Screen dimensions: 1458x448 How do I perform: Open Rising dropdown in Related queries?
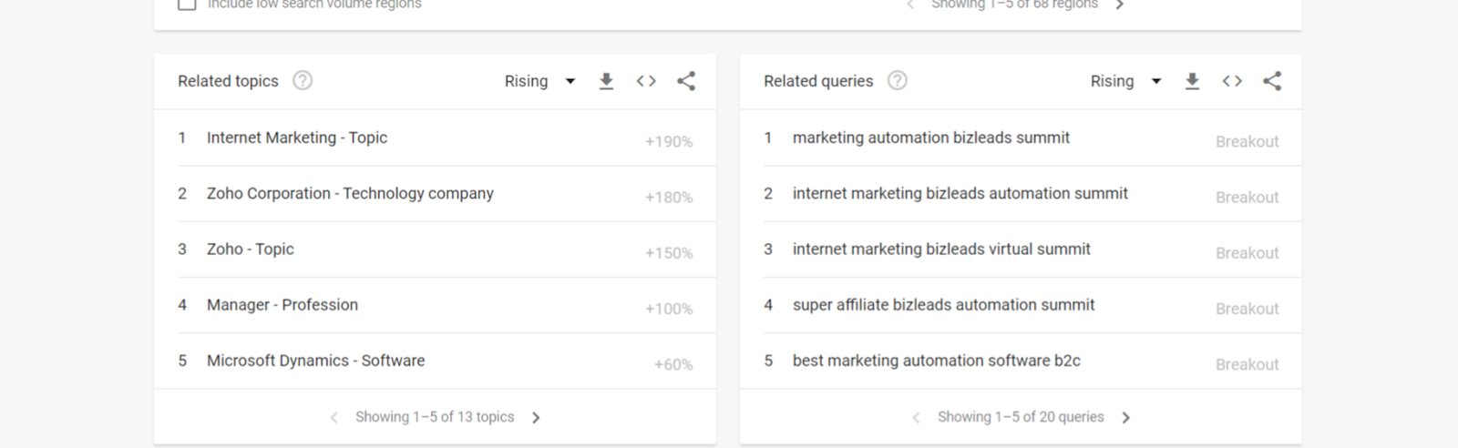(1125, 81)
